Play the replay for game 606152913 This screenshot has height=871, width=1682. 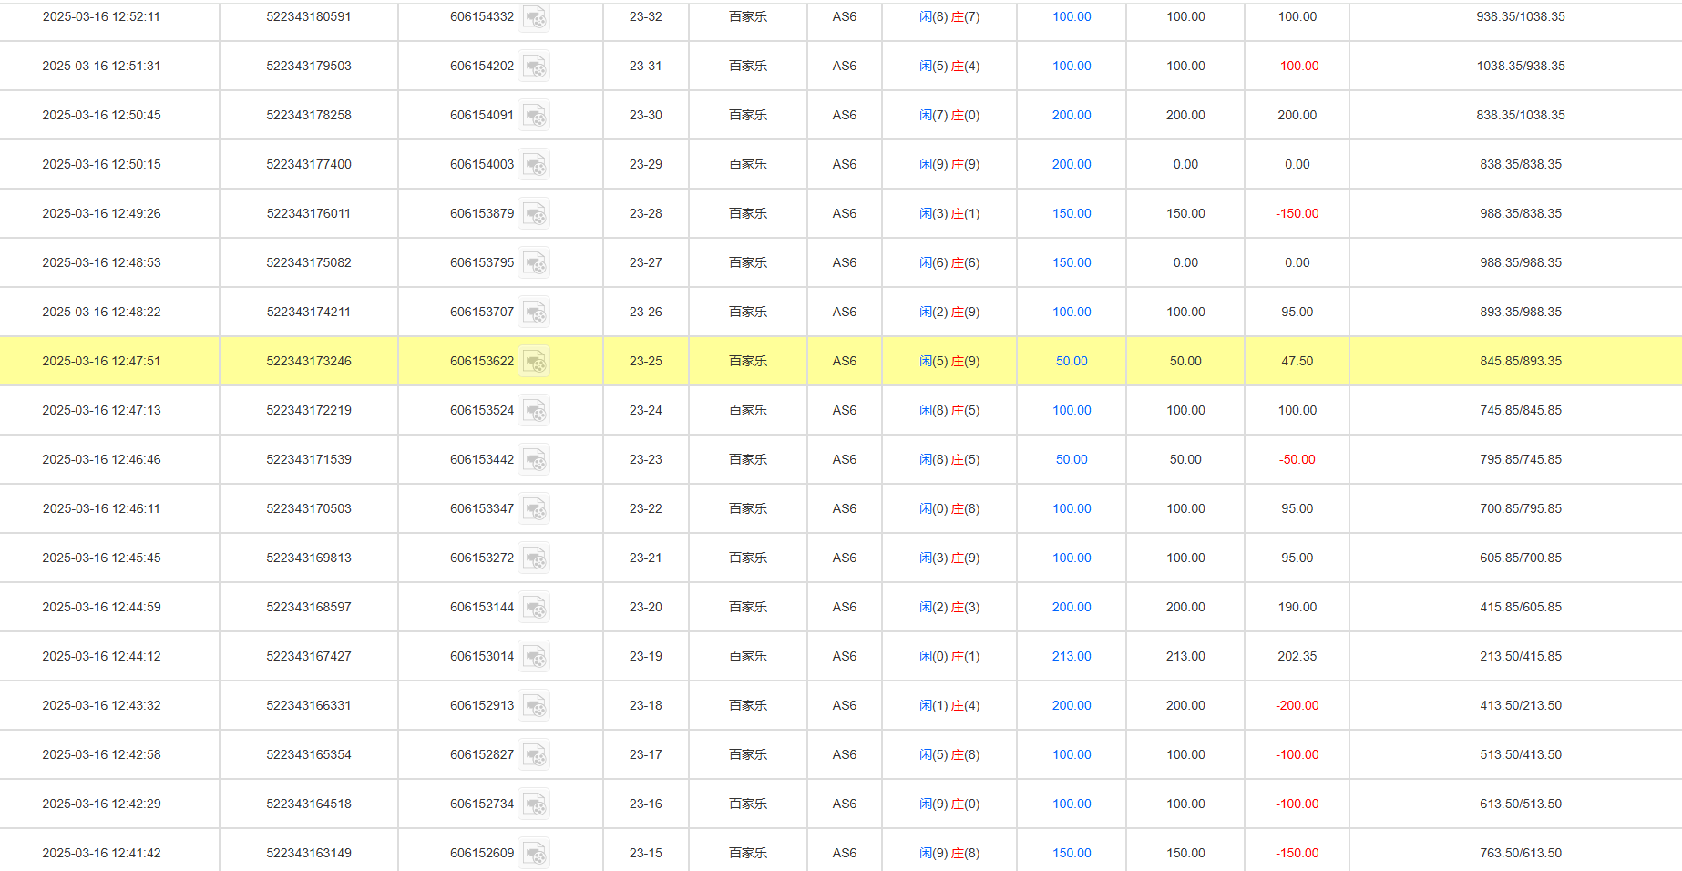pyautogui.click(x=536, y=705)
